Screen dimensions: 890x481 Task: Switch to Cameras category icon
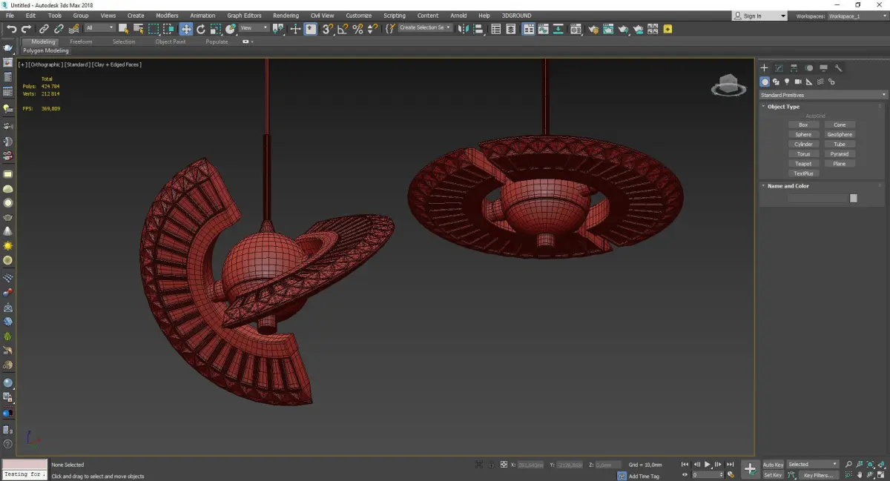click(798, 82)
